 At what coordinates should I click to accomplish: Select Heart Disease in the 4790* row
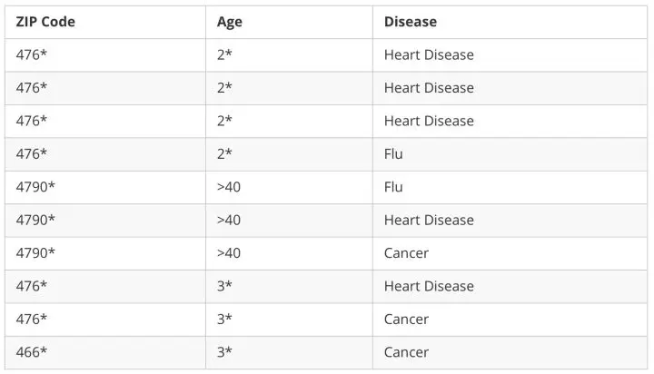coord(429,220)
